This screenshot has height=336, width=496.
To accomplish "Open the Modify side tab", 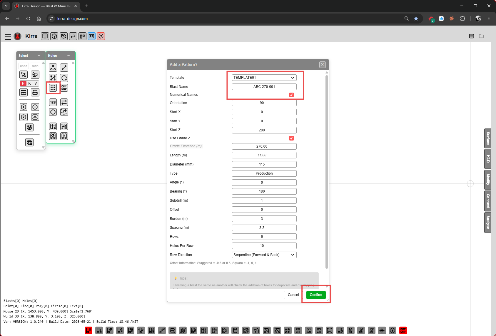I will click(x=488, y=179).
